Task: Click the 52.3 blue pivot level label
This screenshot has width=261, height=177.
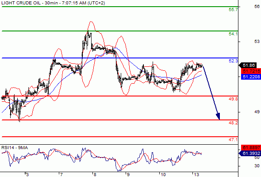Action: (233, 61)
